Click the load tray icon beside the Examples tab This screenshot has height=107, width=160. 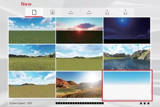(71, 12)
